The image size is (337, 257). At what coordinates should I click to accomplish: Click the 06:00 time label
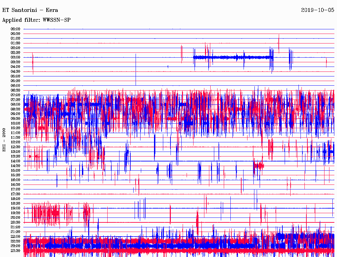(x=15, y=86)
